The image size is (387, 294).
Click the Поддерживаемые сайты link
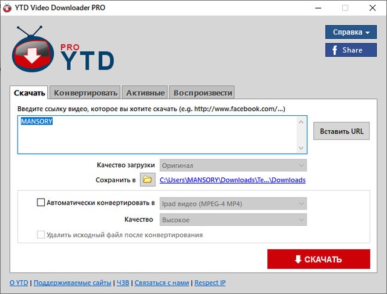[73, 283]
